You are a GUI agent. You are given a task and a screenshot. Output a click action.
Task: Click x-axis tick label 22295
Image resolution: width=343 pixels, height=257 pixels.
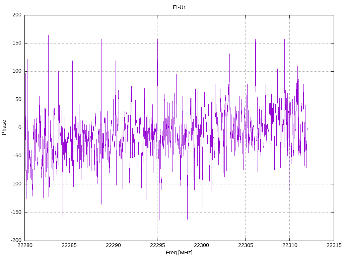click(157, 245)
